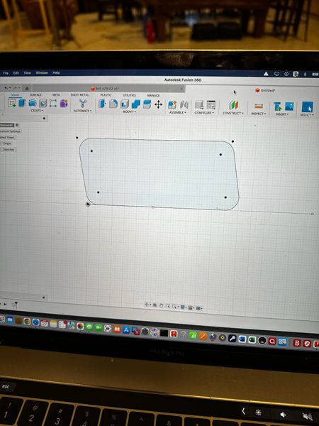Open the Edit menu

point(16,73)
